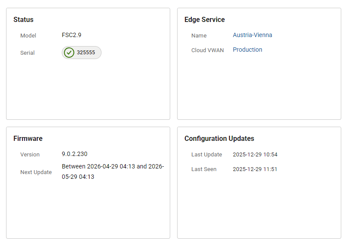Click the Next Update label
The width and height of the screenshot is (346, 243).
point(36,172)
